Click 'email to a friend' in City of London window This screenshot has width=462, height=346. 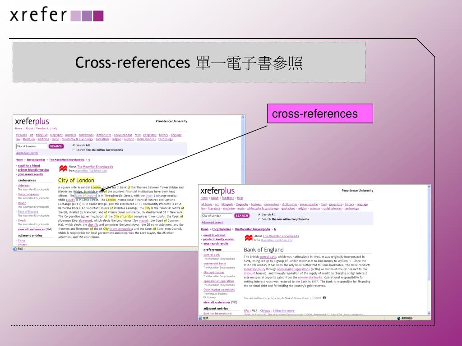pyautogui.click(x=28, y=166)
